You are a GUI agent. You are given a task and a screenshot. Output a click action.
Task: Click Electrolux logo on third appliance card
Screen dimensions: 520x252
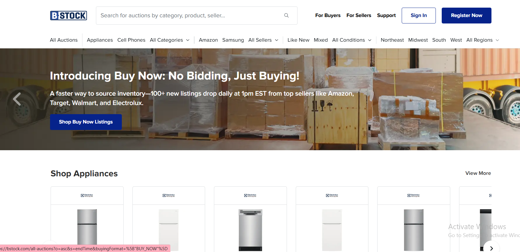(250, 195)
